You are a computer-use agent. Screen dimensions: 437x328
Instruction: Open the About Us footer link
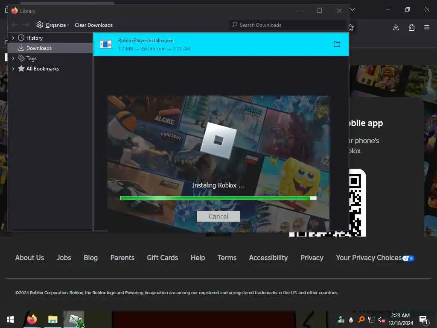pos(29,258)
